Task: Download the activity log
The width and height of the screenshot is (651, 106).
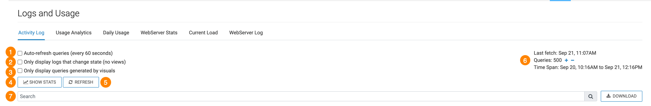Action: [621, 96]
